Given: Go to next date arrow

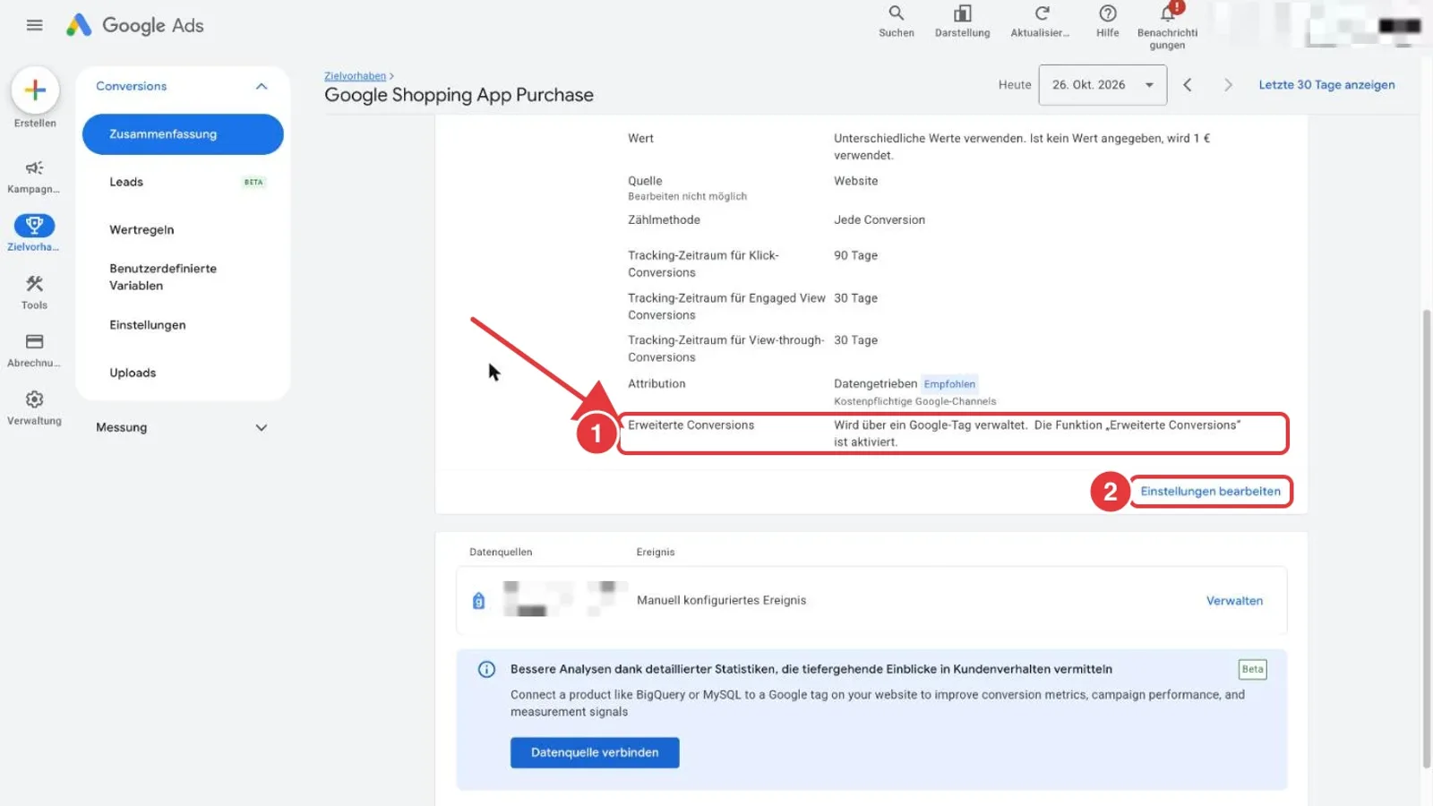Looking at the screenshot, I should (1228, 85).
